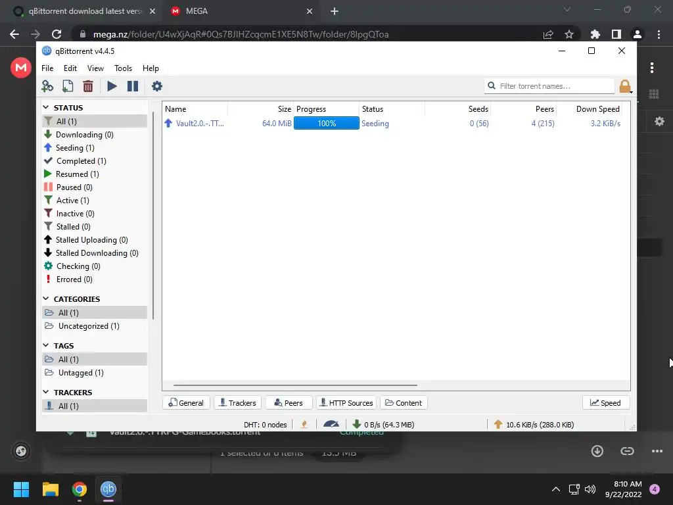Click the flame connection status icon

(304, 424)
